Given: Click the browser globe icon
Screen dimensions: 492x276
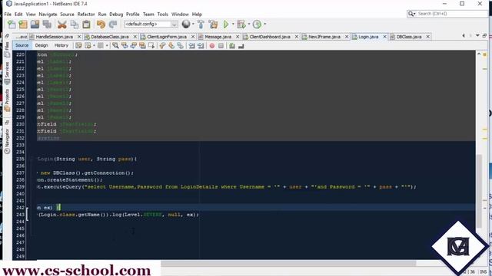Looking at the screenshot, I should click(186, 24).
